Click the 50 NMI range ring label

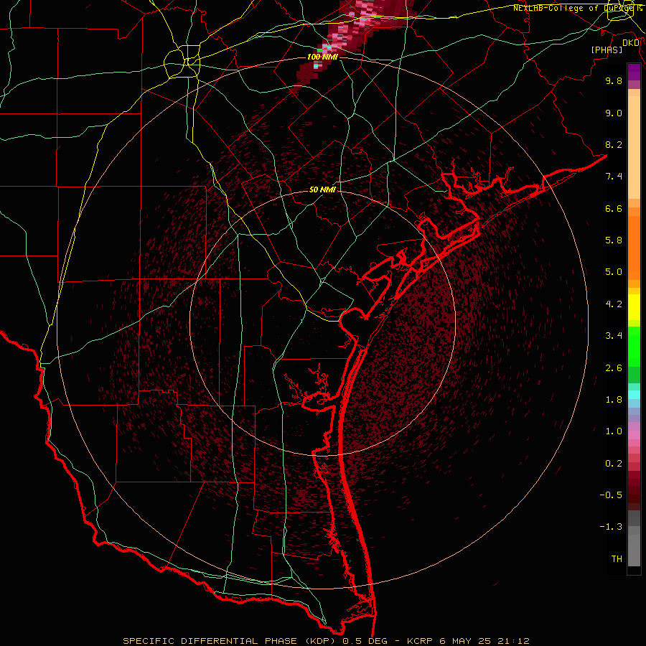pos(322,189)
